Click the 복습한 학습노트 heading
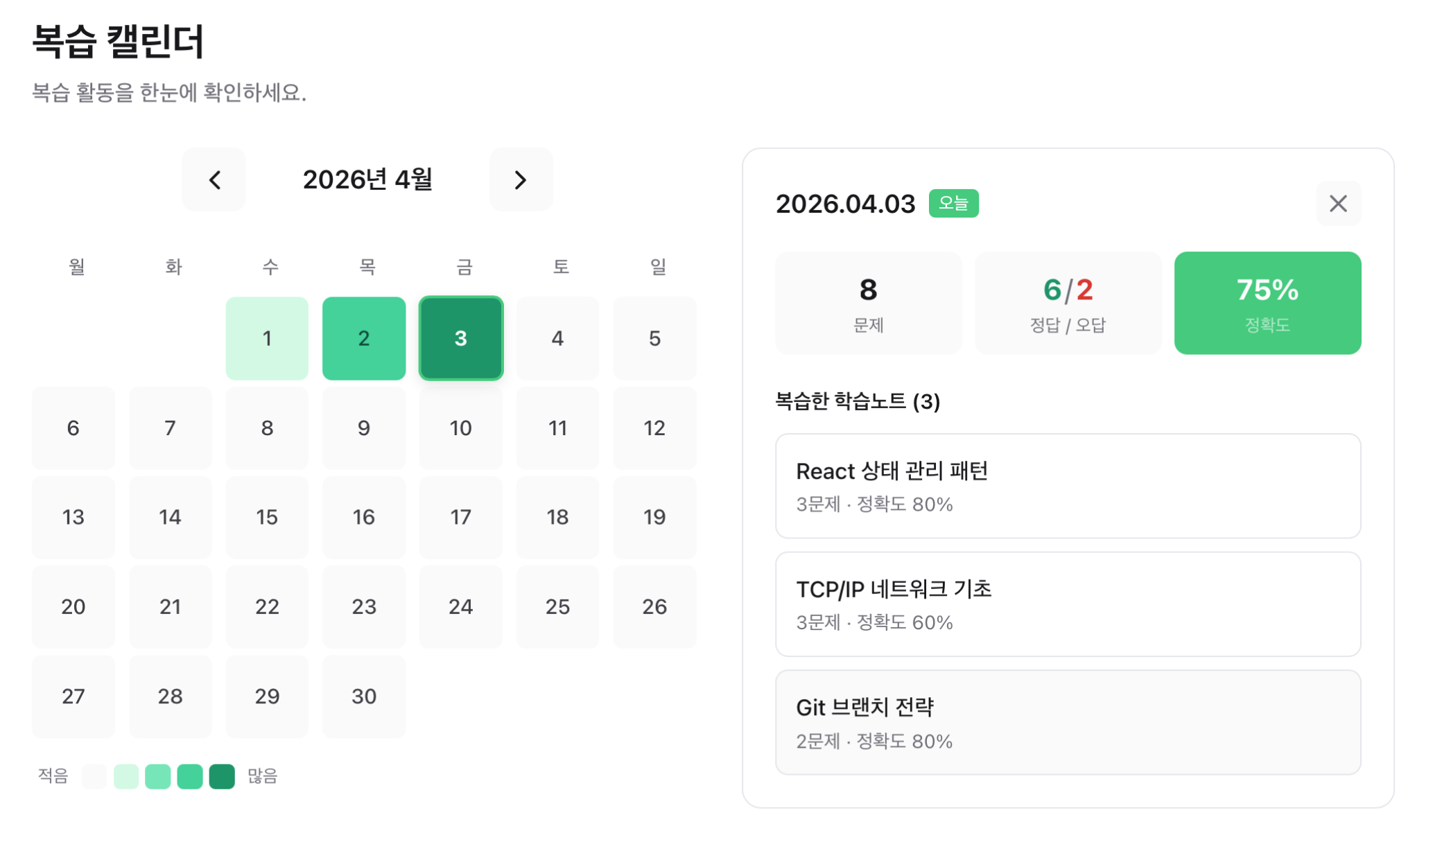Image resolution: width=1442 pixels, height=851 pixels. click(858, 402)
